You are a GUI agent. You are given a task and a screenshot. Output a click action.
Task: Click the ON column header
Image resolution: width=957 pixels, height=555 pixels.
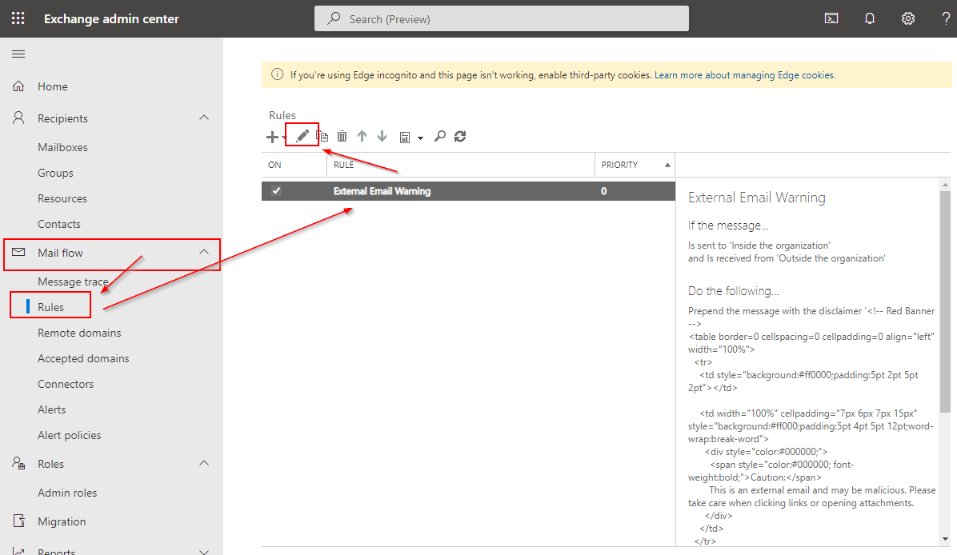tap(274, 165)
